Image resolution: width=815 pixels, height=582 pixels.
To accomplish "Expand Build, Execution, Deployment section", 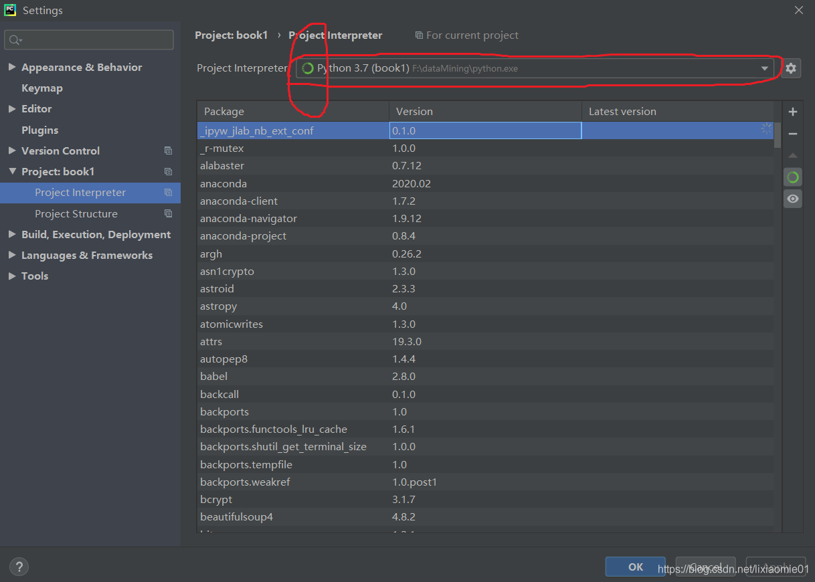I will 12,234.
